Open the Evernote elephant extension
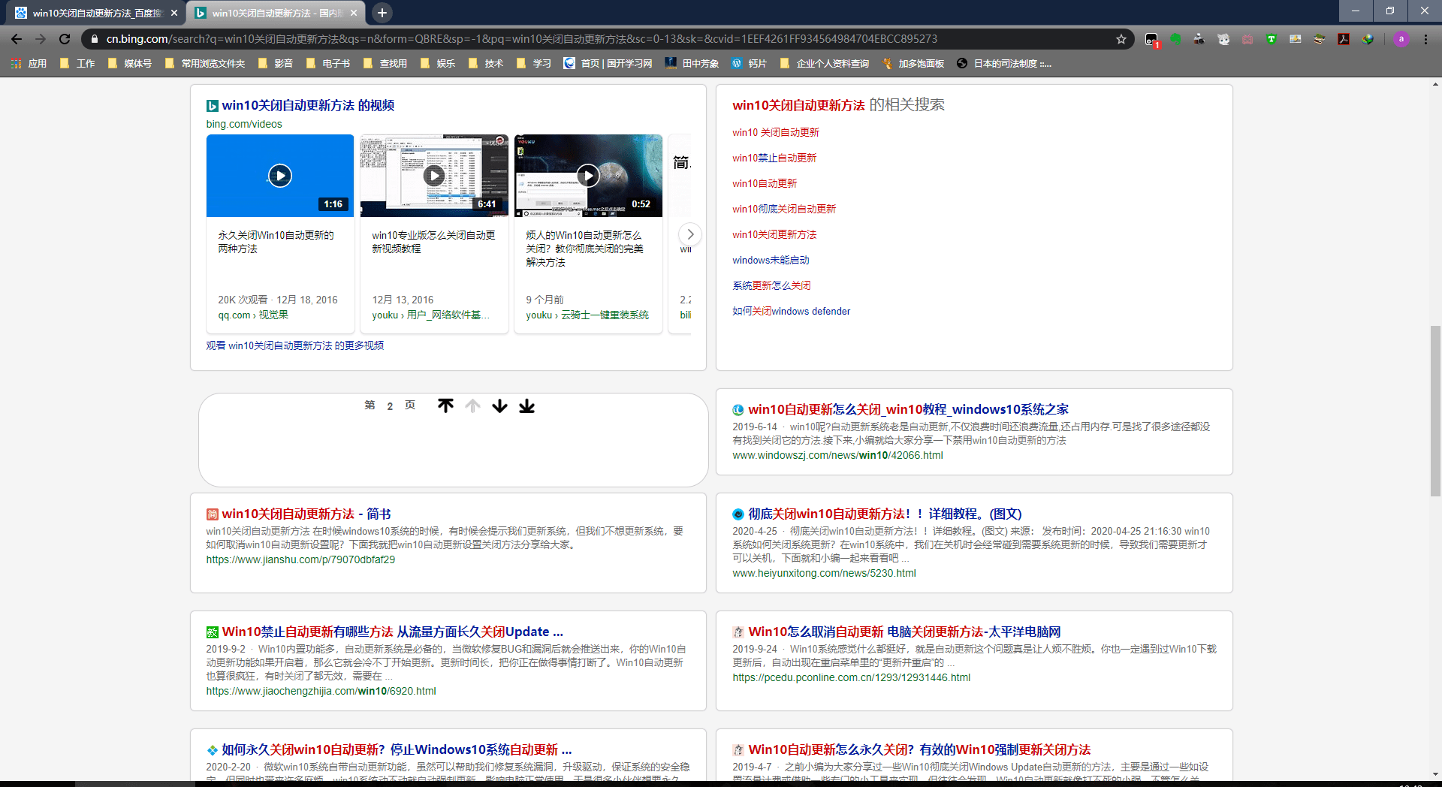The height and width of the screenshot is (787, 1442). [x=1175, y=39]
